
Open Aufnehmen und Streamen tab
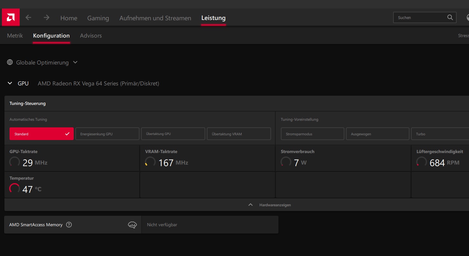point(155,18)
